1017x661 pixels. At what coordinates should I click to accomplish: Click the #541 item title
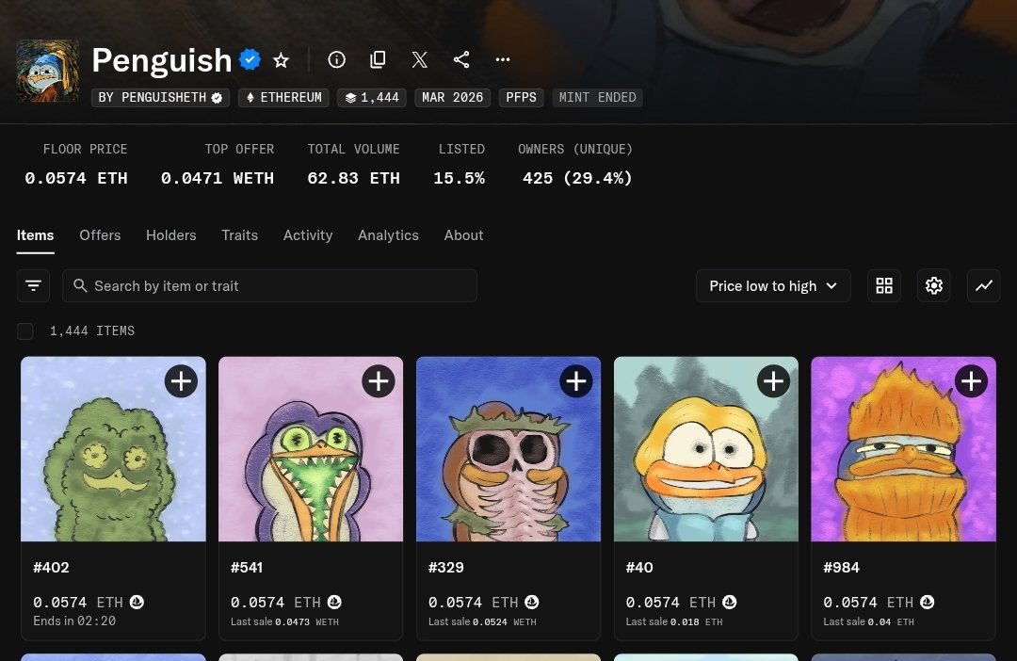(x=247, y=568)
